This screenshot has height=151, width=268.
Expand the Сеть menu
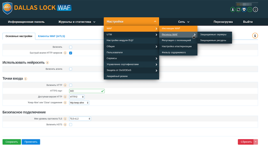click(x=183, y=22)
